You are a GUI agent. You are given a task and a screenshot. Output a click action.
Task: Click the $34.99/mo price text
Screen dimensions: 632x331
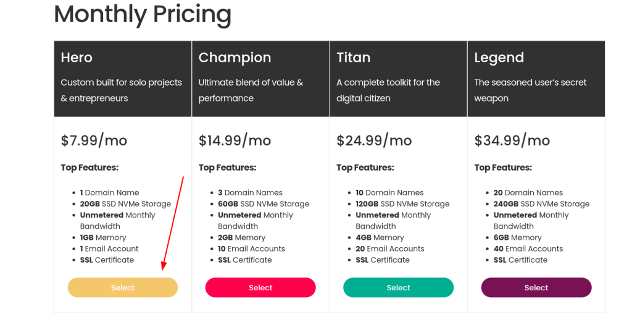point(512,140)
